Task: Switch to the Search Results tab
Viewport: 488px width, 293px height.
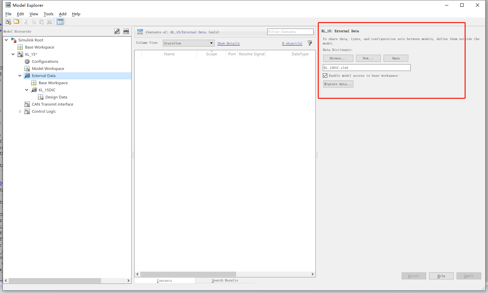Action: 225,280
